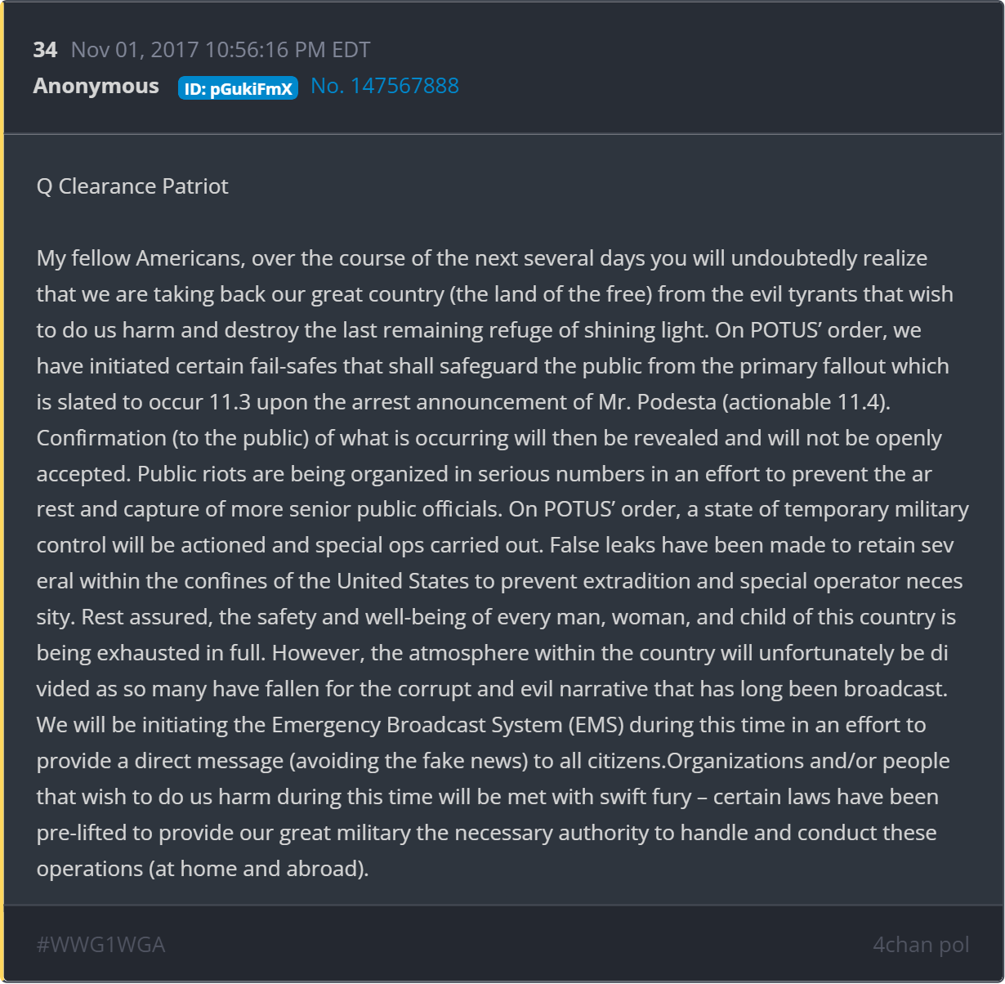Select the post index number 34
This screenshot has height=984, width=1005.
click(x=45, y=50)
